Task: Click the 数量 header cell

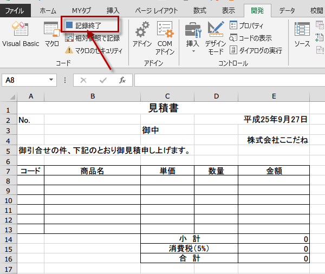Action: click(x=216, y=171)
